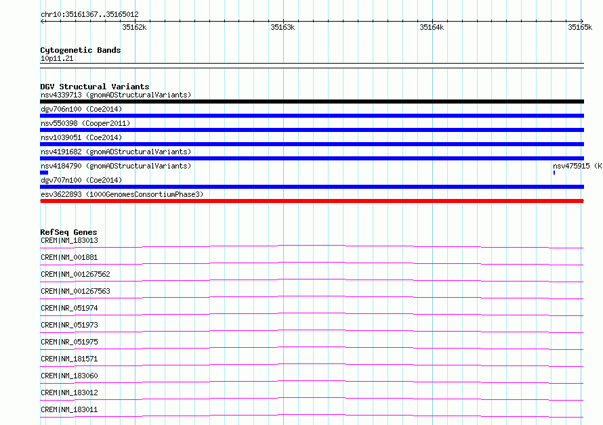Open transcript CREM|NR_051973
This screenshot has height=425, width=603.
(x=69, y=325)
